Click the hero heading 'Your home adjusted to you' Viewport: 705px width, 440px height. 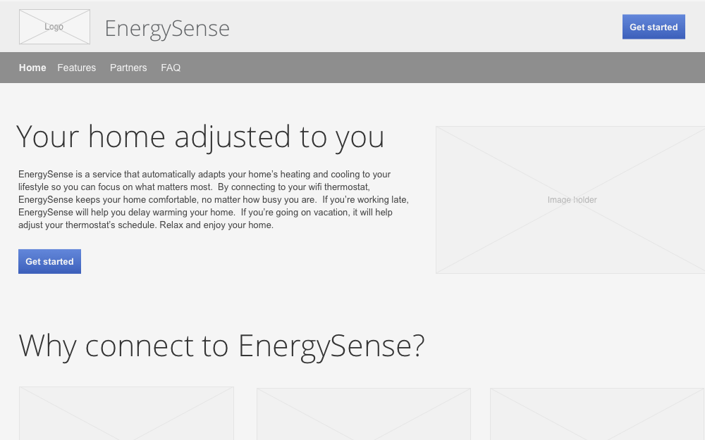click(x=201, y=137)
